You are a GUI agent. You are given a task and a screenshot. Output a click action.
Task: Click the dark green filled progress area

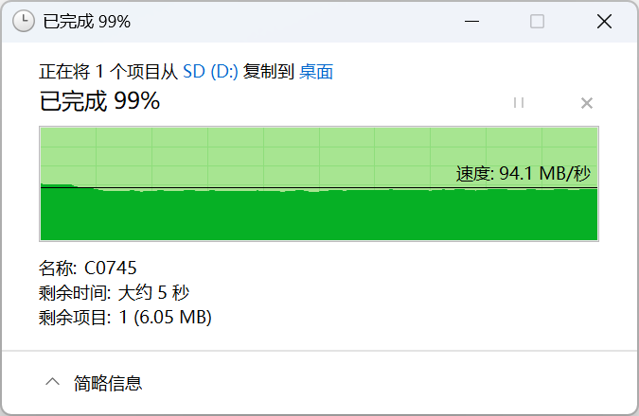click(319, 215)
